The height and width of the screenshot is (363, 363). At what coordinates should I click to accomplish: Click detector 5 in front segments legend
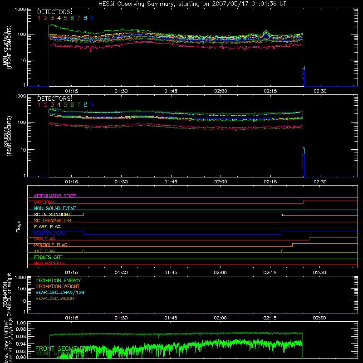coord(65,18)
